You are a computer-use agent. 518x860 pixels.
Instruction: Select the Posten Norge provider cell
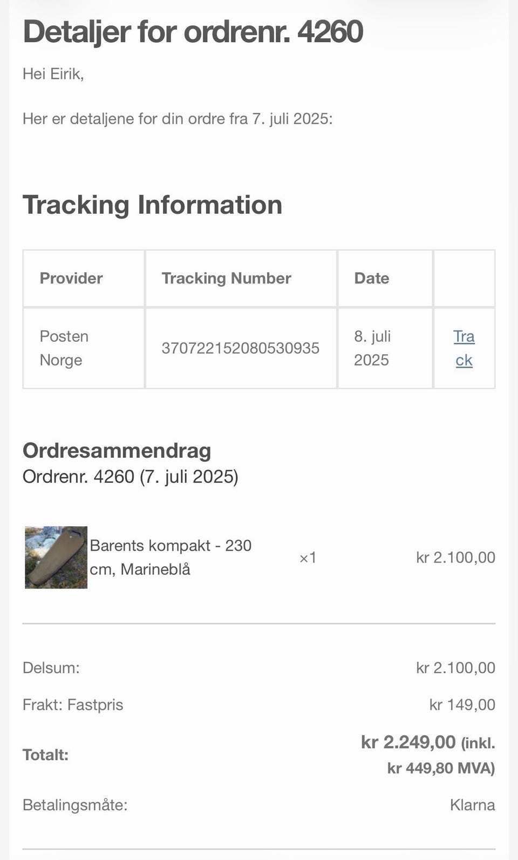click(x=64, y=348)
